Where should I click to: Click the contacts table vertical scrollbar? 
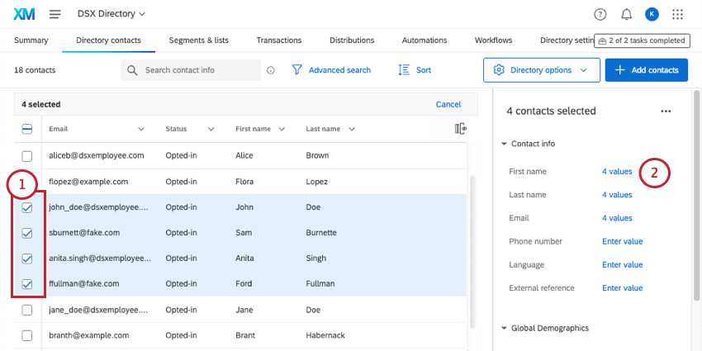click(x=473, y=248)
